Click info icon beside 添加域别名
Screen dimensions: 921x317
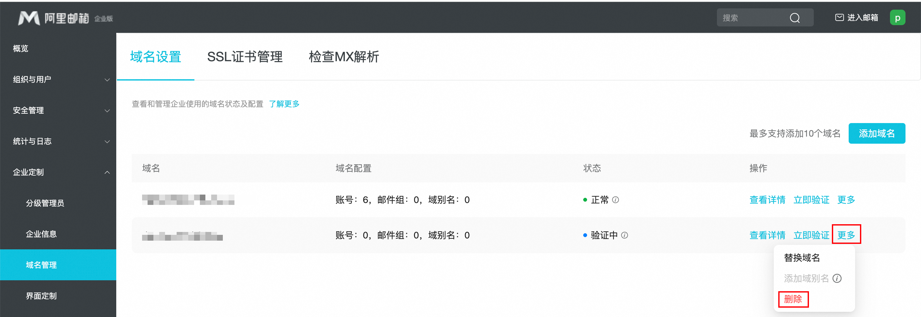tap(837, 278)
